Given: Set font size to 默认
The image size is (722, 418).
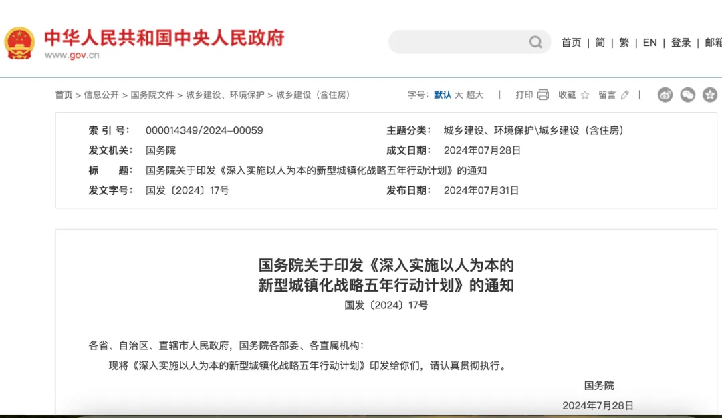Looking at the screenshot, I should (x=443, y=95).
